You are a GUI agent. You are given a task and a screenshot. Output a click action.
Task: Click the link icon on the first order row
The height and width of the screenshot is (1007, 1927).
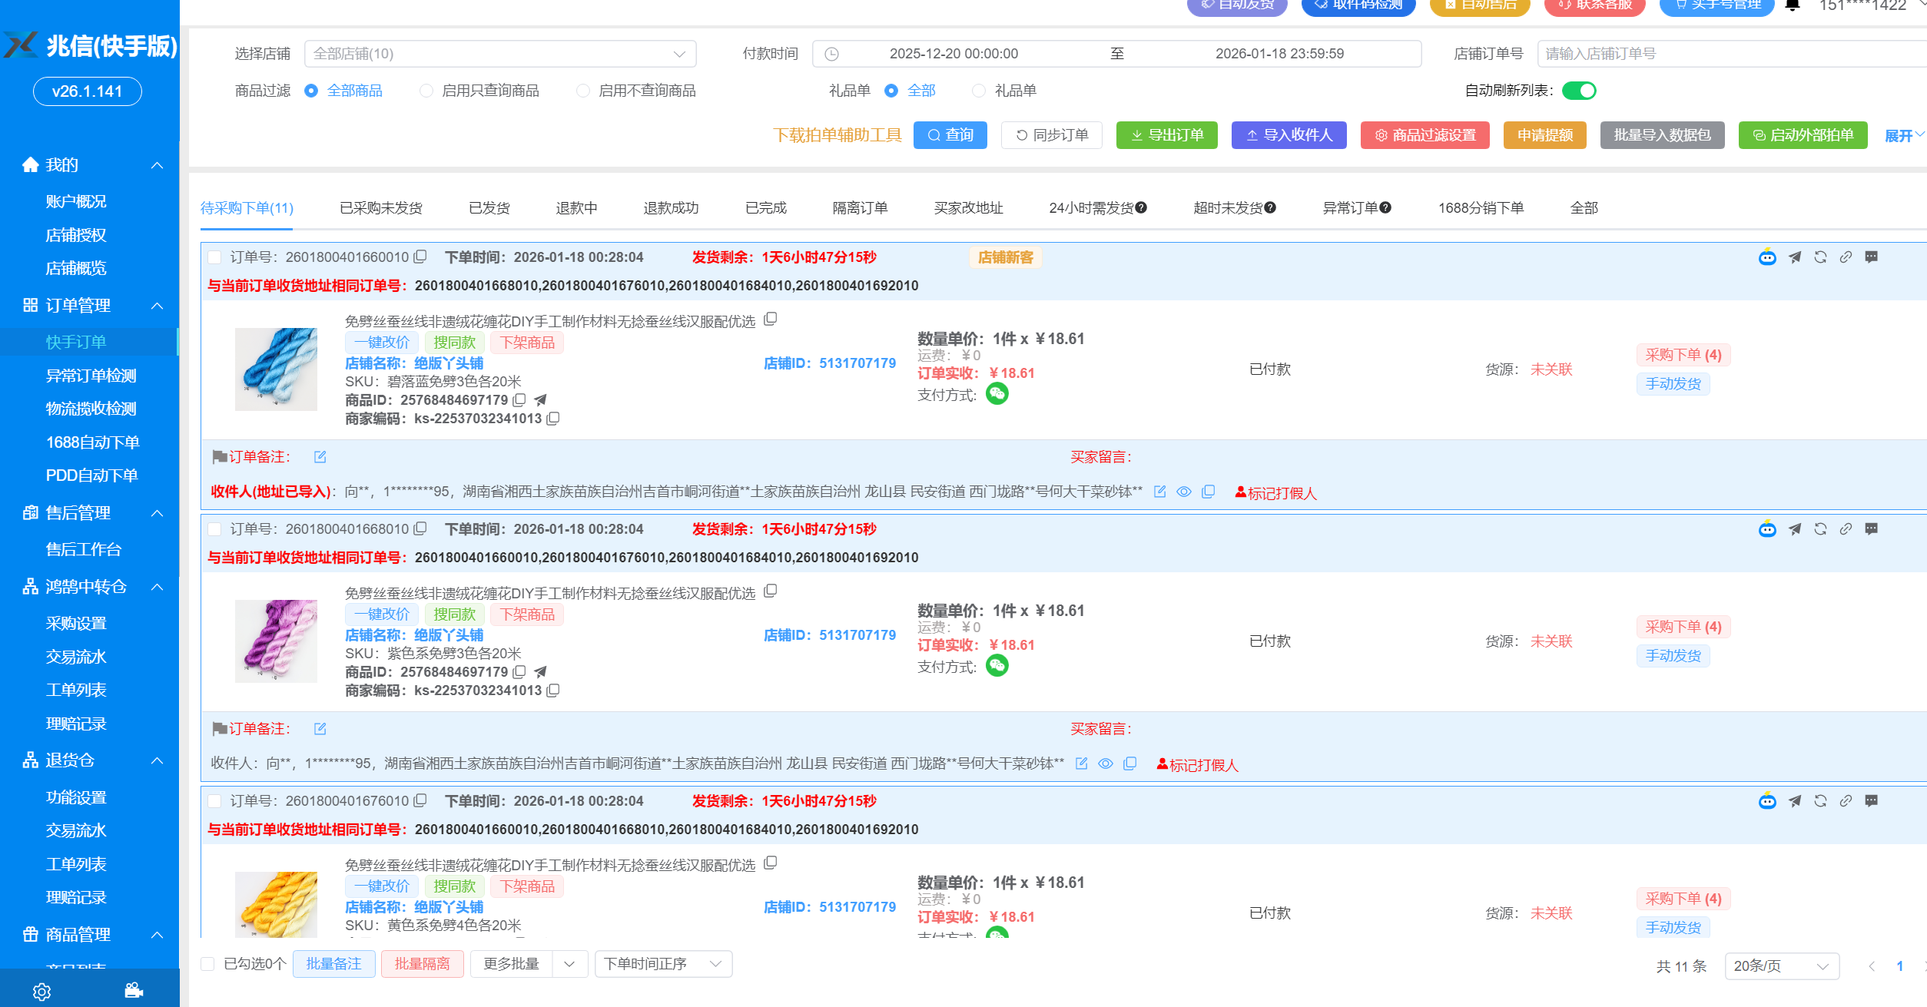[1846, 257]
